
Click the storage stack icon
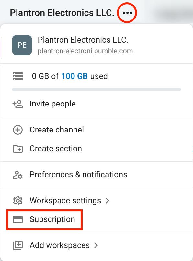(18, 76)
